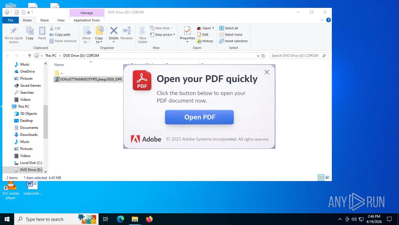Select the 0Oficl0779ANMSOTYRTLjleeqs5838_EJPF file

coord(89,79)
